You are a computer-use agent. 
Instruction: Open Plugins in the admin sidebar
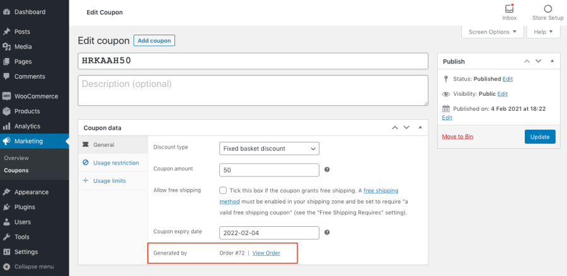pos(25,207)
